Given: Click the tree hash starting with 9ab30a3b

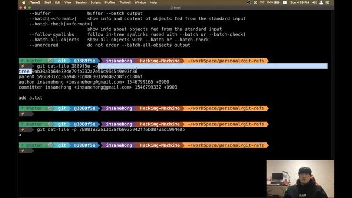Looking at the screenshot, I should [85, 71].
